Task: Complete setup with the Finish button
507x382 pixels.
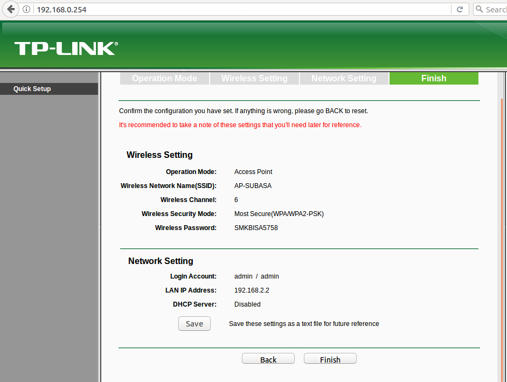Action: [330, 358]
